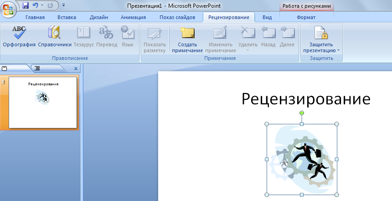392x201 pixels.
Task: Open the Главная tab
Action: click(x=35, y=17)
